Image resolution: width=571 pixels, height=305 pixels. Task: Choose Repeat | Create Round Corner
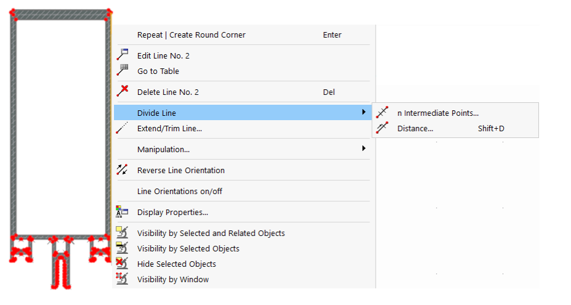[x=191, y=35]
